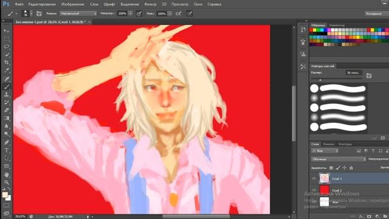Viewport: 389px width, 219px height.
Task: Open the collapsed Clone Source panel icon
Action: point(303,54)
